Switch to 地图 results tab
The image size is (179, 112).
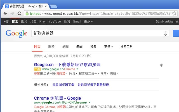pyautogui.click(x=65, y=47)
